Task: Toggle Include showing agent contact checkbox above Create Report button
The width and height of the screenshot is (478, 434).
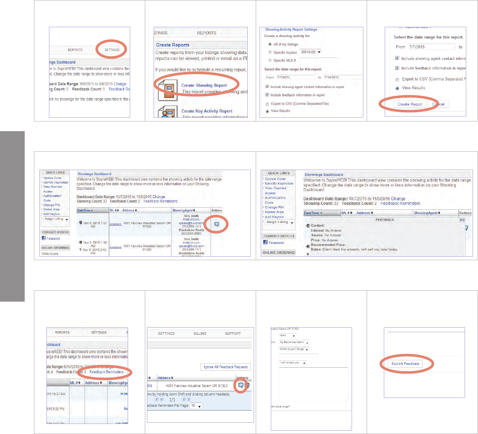Action: [x=397, y=58]
